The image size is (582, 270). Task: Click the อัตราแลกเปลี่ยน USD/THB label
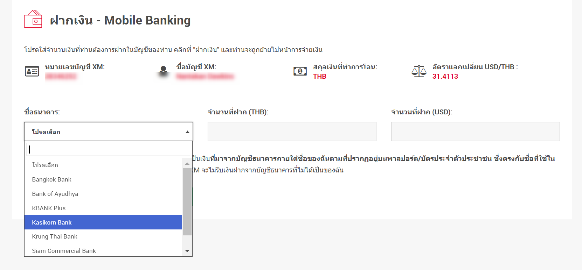pos(475,67)
